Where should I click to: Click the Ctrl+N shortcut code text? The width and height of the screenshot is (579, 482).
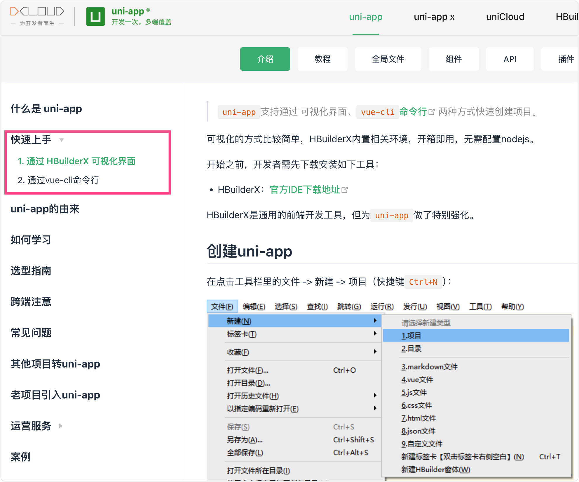(x=423, y=282)
